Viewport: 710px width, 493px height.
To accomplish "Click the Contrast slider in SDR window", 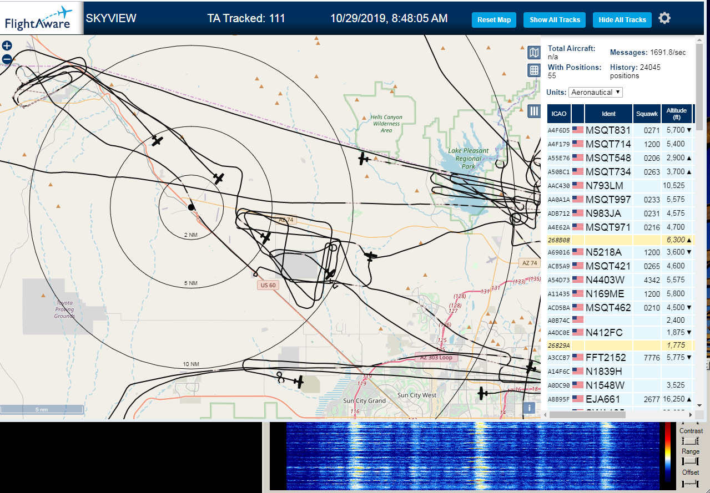I will 690,441.
